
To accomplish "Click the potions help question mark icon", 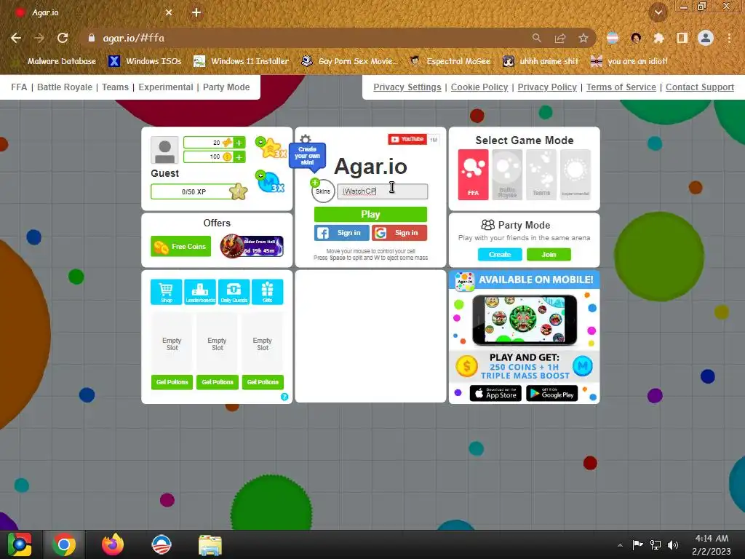I will click(284, 397).
